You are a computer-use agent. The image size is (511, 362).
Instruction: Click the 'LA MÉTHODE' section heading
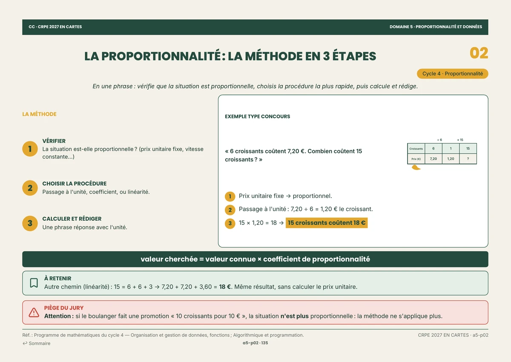click(39, 114)
